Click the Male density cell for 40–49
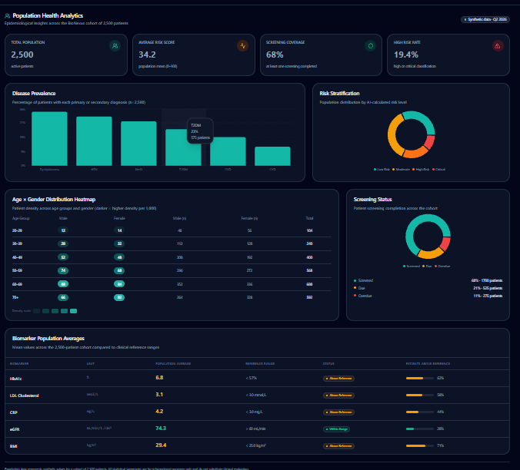Image resolution: width=520 pixels, height=470 pixels. pos(63,257)
